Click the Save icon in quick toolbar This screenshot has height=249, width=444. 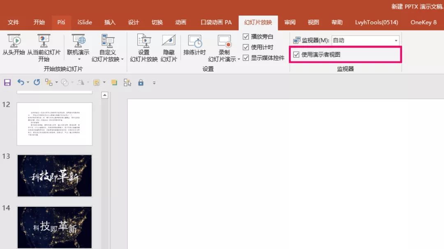[x=7, y=82]
